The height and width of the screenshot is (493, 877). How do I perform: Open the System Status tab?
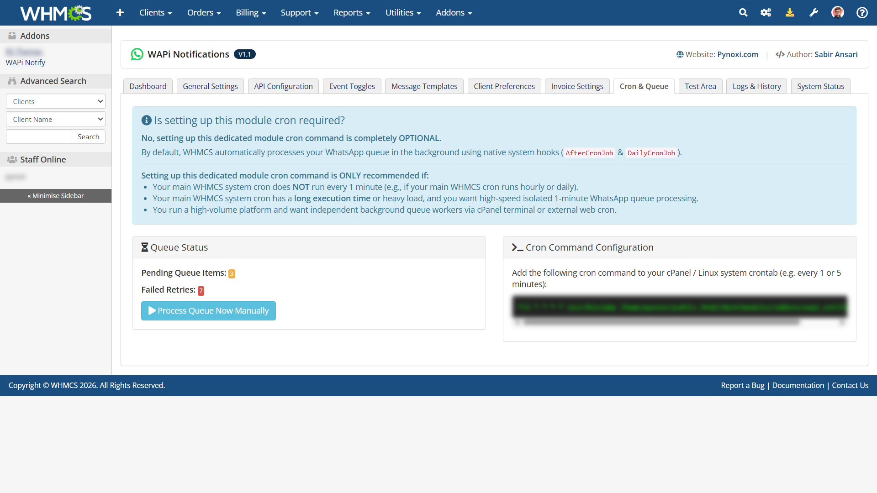[x=820, y=86]
